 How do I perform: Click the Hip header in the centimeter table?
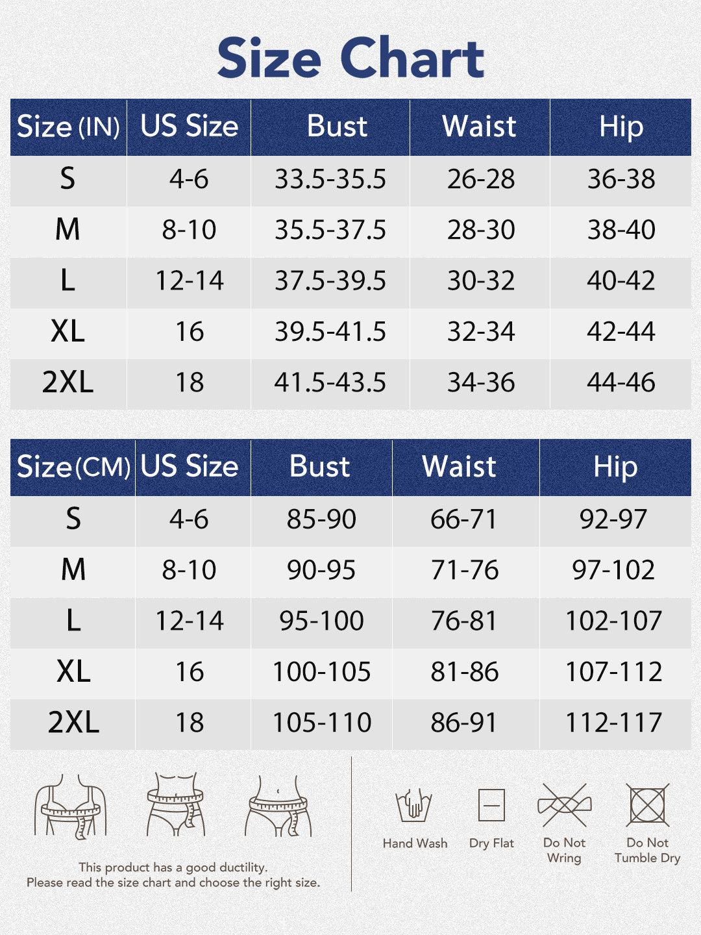click(615, 467)
